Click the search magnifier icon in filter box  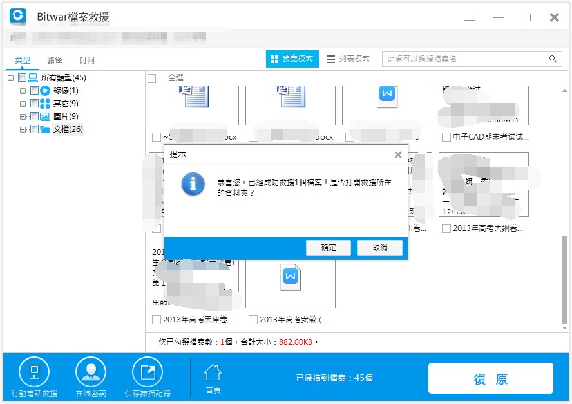(x=553, y=59)
